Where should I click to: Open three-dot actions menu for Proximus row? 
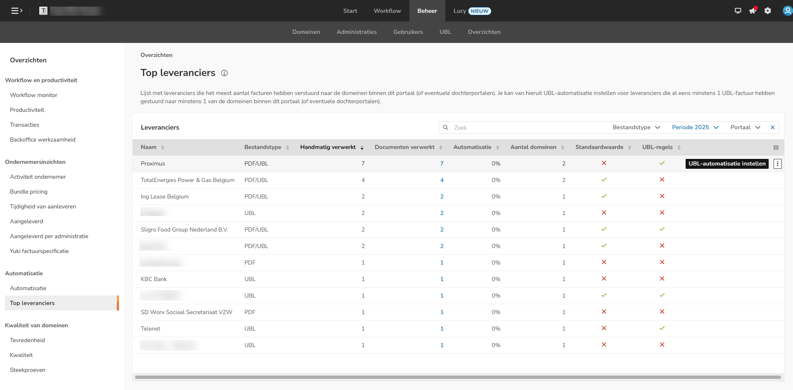coord(777,164)
